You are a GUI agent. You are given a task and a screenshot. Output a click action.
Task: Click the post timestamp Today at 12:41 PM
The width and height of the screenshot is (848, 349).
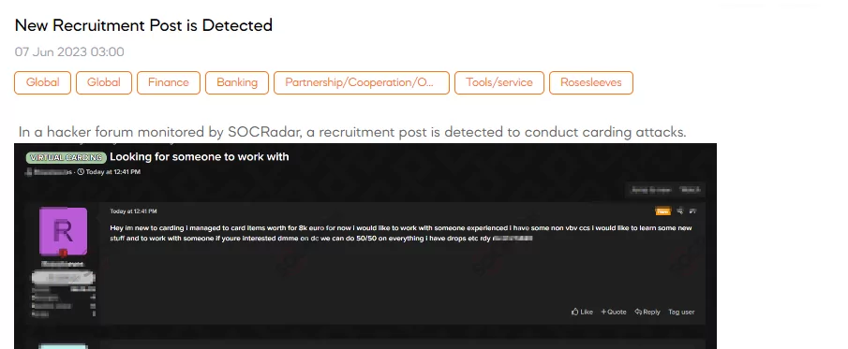pos(134,211)
